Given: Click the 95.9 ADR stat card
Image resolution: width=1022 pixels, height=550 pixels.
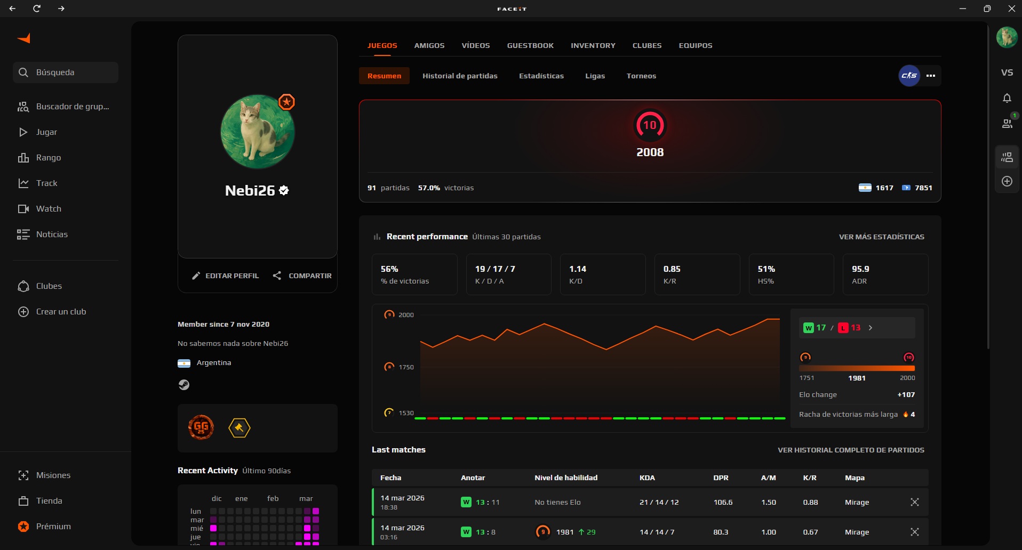Looking at the screenshot, I should [x=885, y=274].
